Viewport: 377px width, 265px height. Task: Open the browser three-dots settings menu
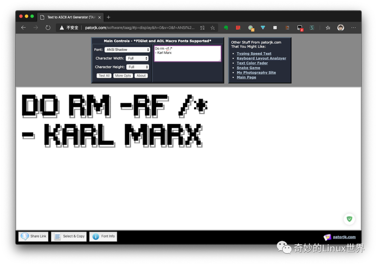[353, 28]
